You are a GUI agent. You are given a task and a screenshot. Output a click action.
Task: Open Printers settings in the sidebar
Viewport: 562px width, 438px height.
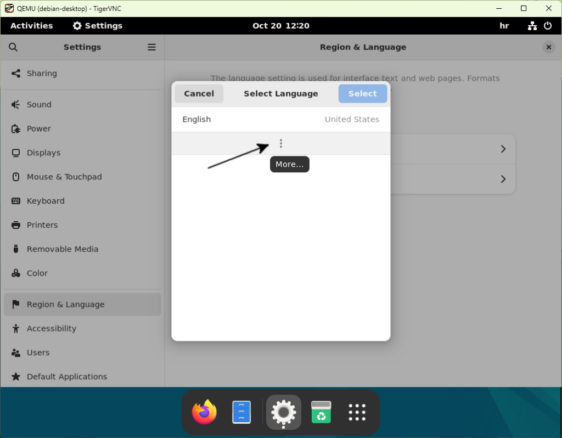coord(42,225)
